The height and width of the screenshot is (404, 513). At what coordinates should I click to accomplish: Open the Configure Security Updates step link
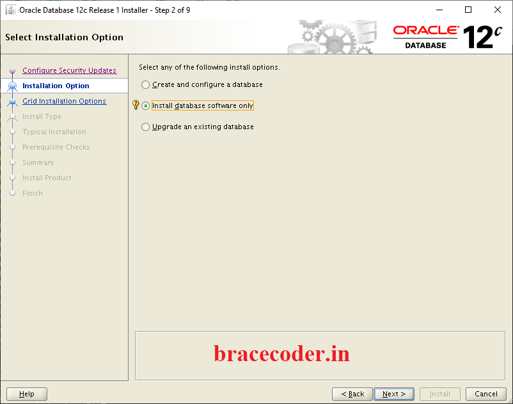[69, 70]
